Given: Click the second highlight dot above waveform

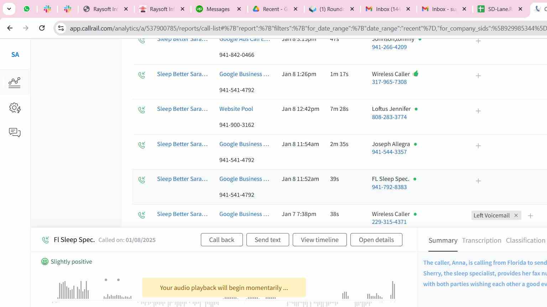Looking at the screenshot, I should (119, 280).
